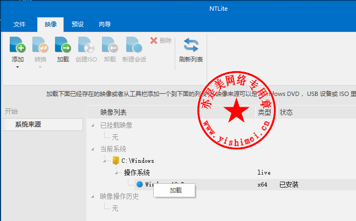Click the 开始 sidebar heading
The width and height of the screenshot is (356, 221).
point(11,111)
